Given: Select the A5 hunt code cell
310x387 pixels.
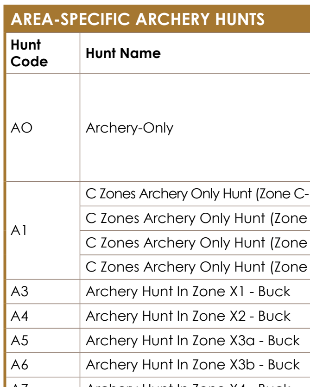Looking at the screenshot, I should (x=43, y=340).
